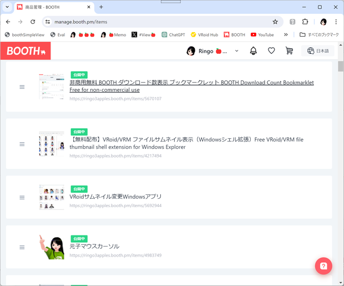Click the gray extension icon in the toolbar

tap(292, 22)
